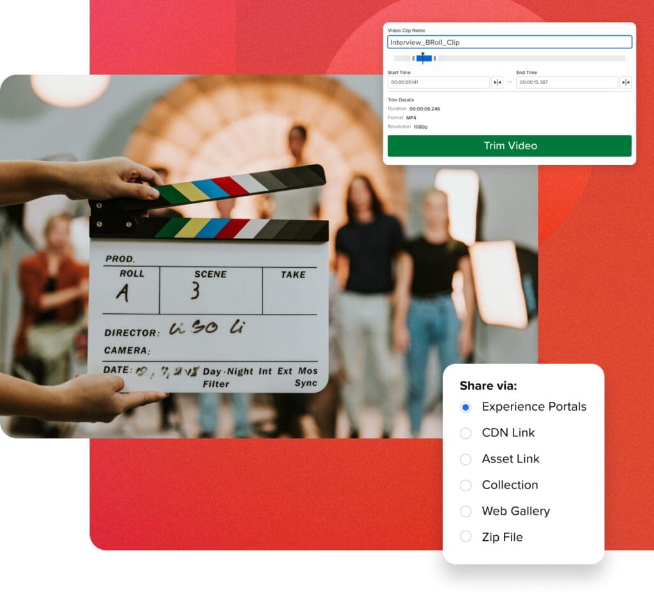
Task: Click the left trim handle on timeline
Action: [x=413, y=59]
